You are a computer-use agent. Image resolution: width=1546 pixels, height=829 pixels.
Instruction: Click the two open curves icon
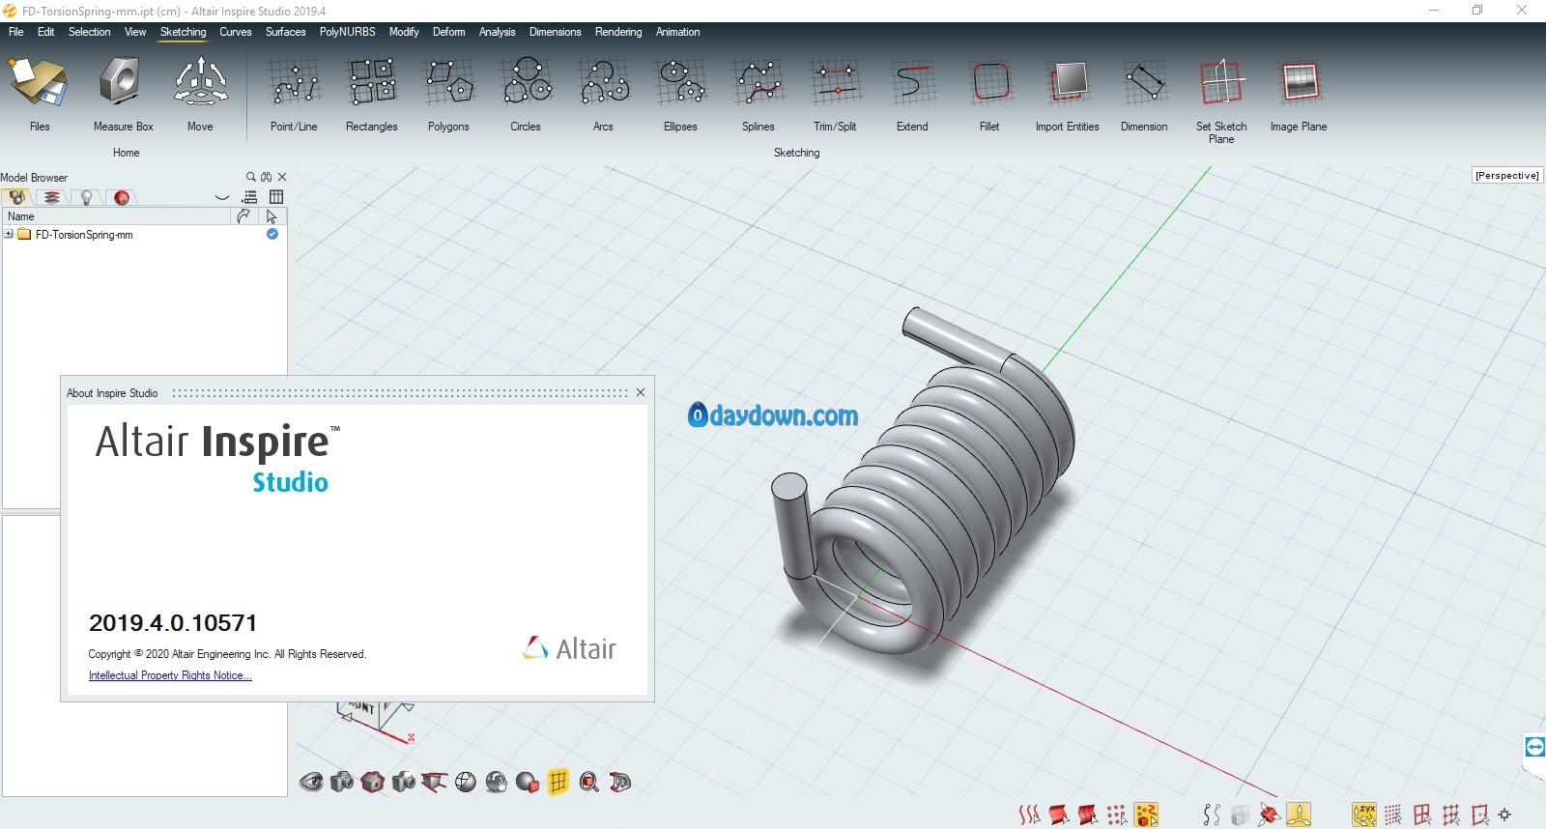tap(1212, 815)
